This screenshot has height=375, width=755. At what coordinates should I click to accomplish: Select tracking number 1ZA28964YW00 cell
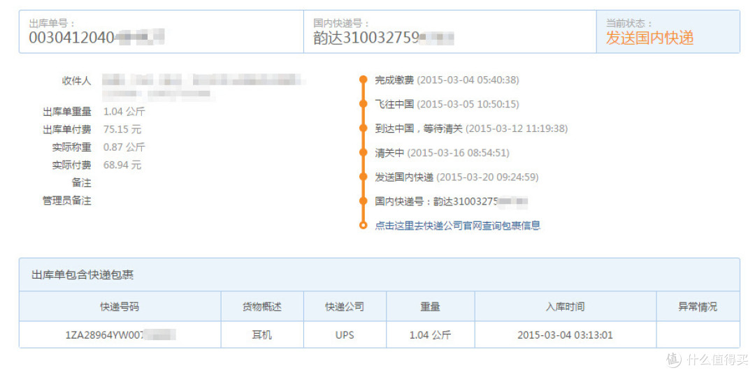120,334
